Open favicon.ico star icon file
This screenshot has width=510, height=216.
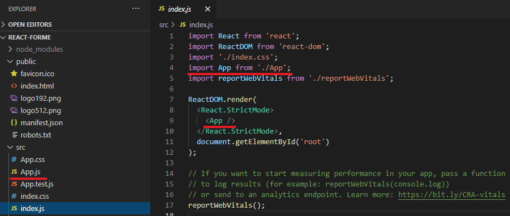pos(14,74)
